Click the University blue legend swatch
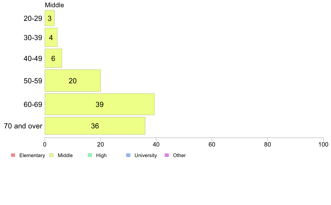 128,155
